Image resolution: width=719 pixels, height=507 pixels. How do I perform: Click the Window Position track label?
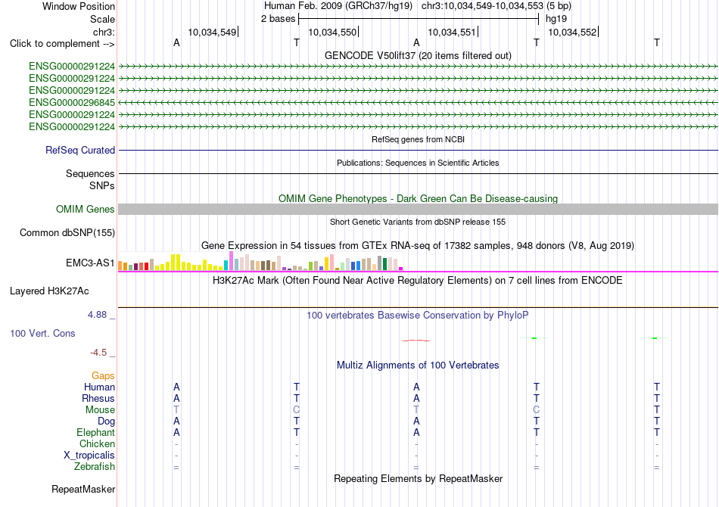click(79, 6)
